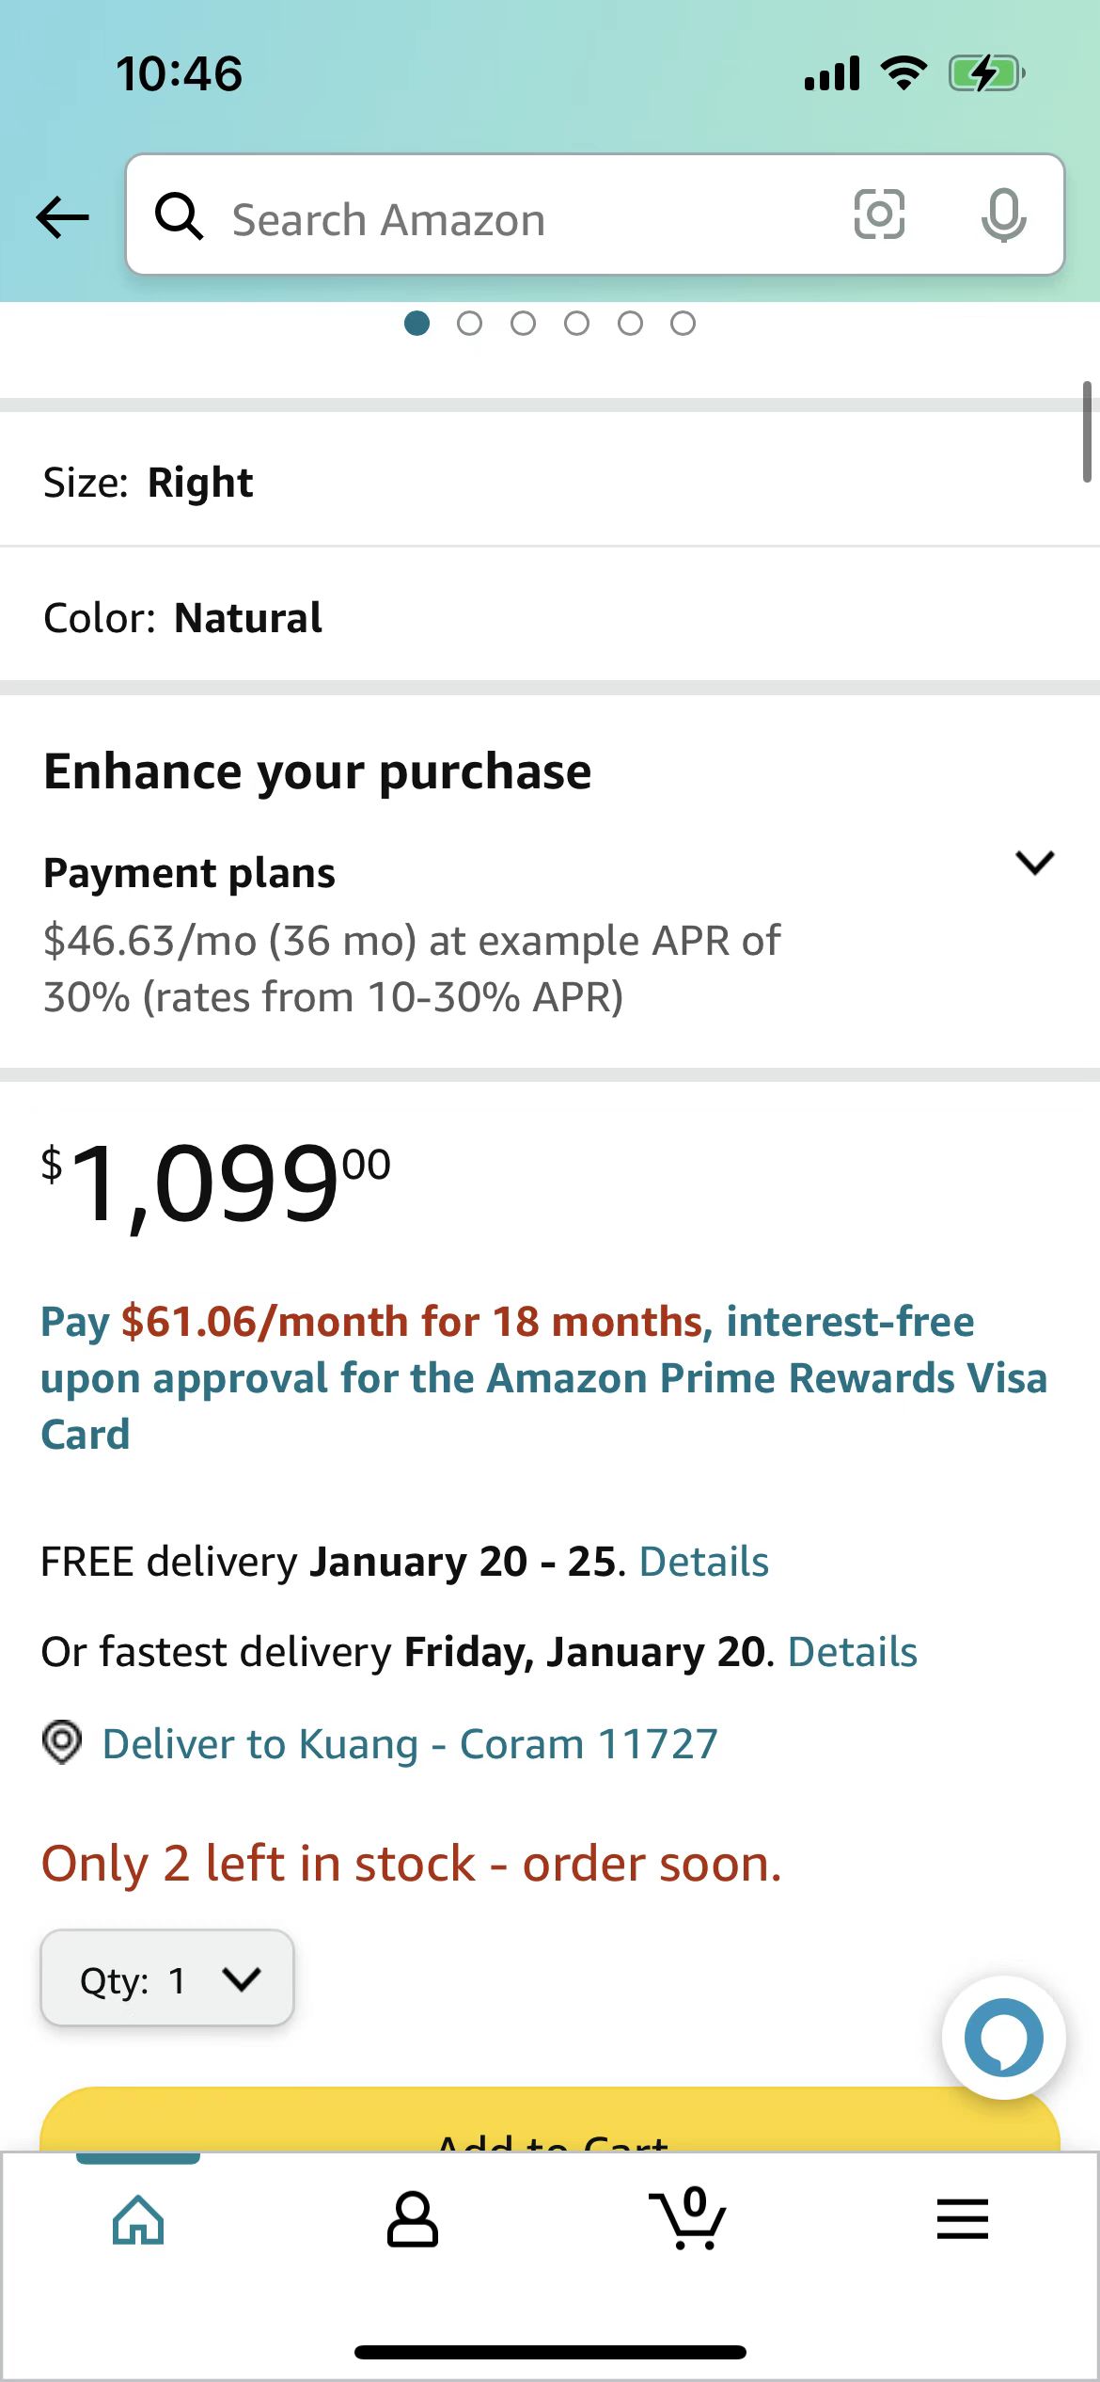The width and height of the screenshot is (1100, 2382).
Task: Tap the microphone voice search icon
Action: coord(1003,215)
